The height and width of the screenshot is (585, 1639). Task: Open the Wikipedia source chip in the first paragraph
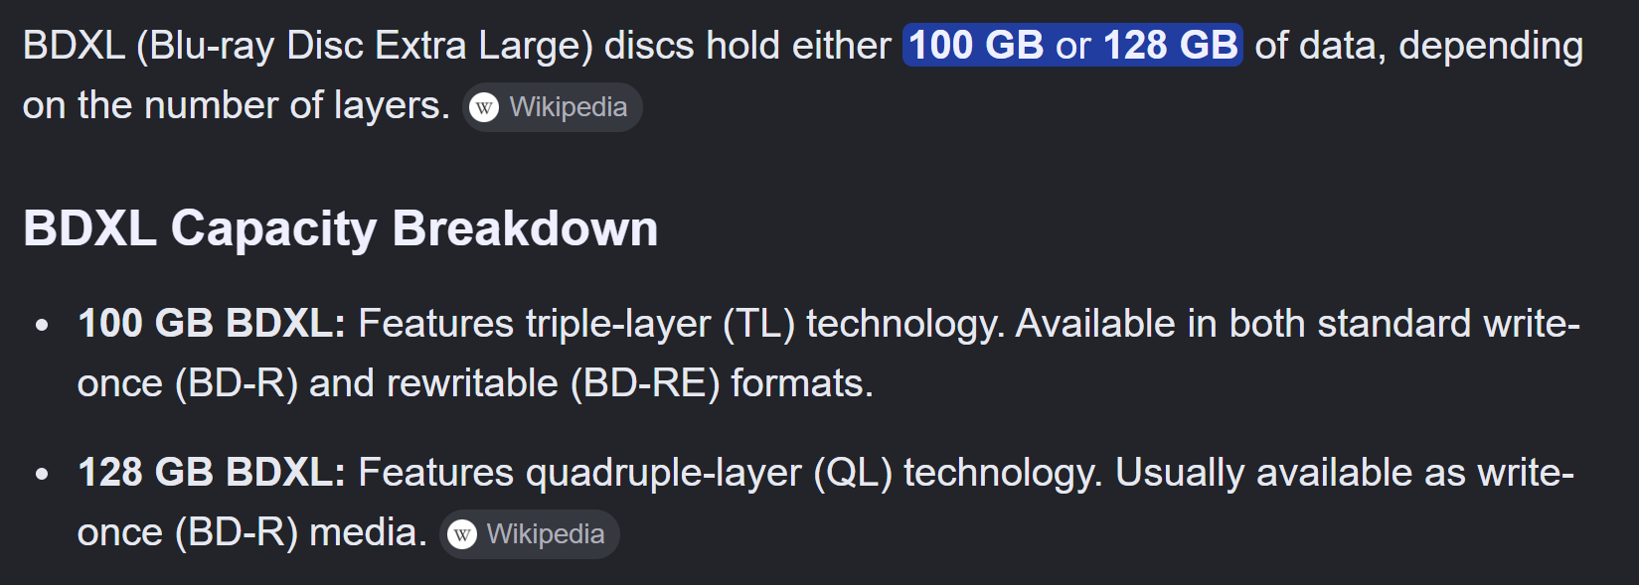click(553, 107)
